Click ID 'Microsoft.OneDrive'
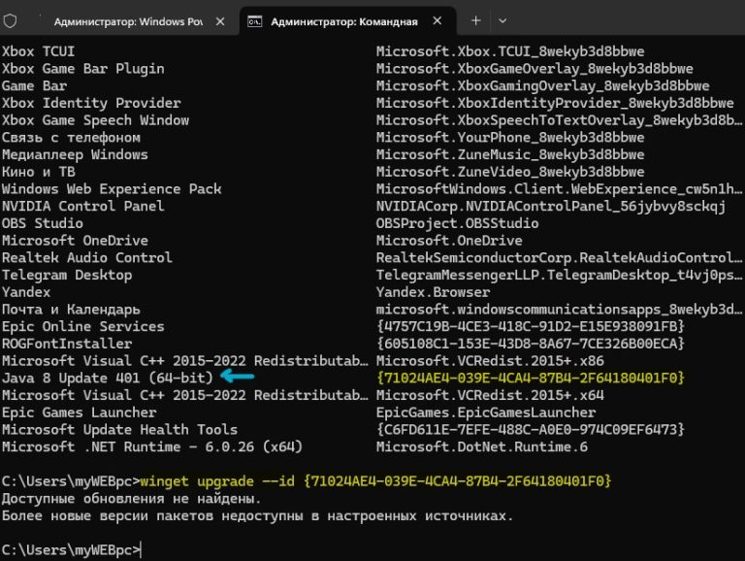 (449, 241)
